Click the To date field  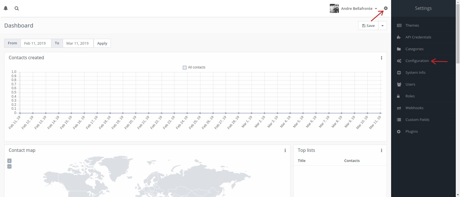[78, 43]
